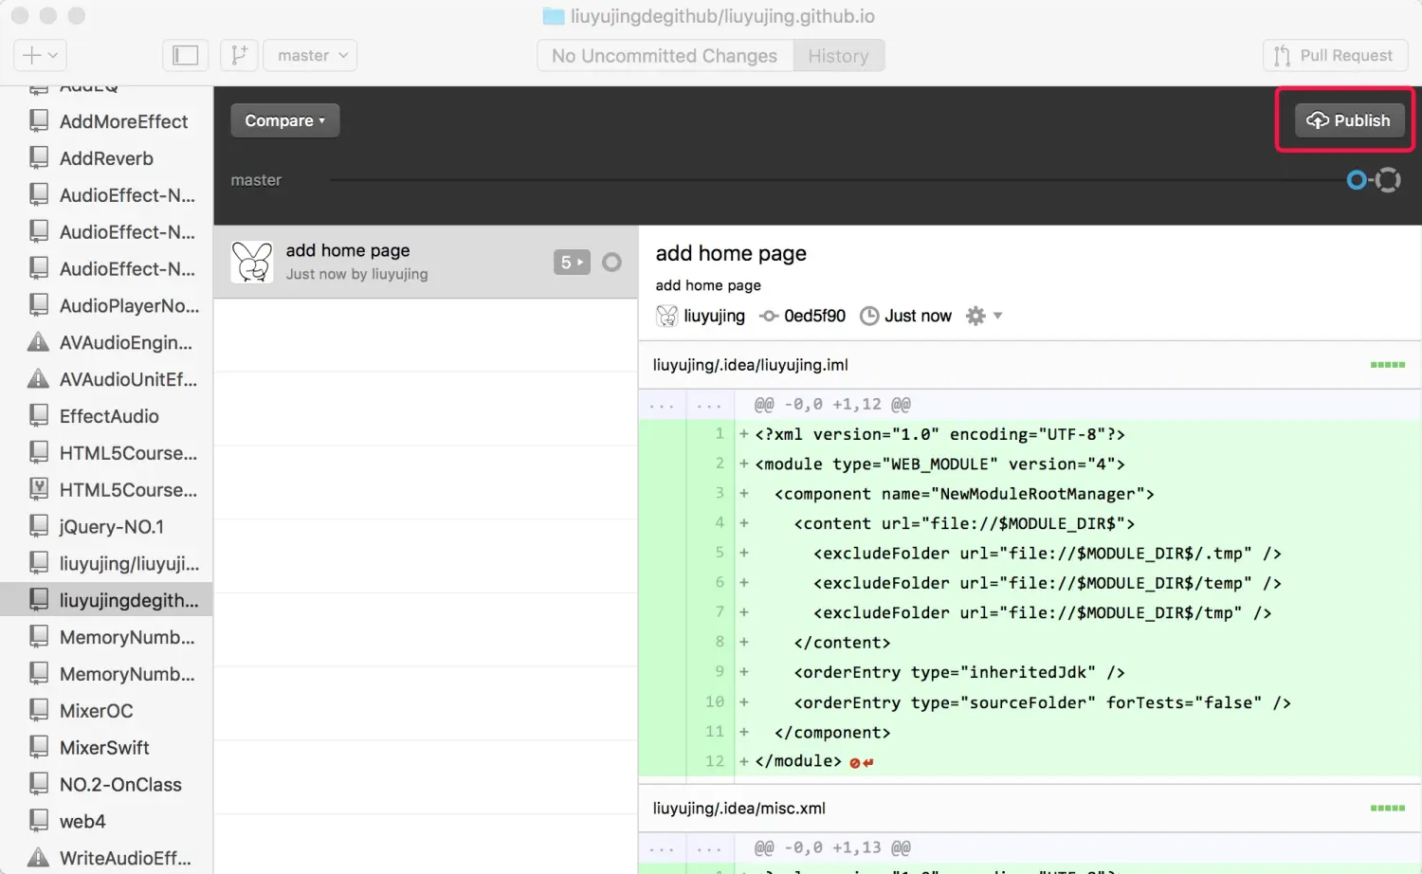Click diff line component NewModuleRootManager
This screenshot has width=1422, height=874.
(1030, 494)
